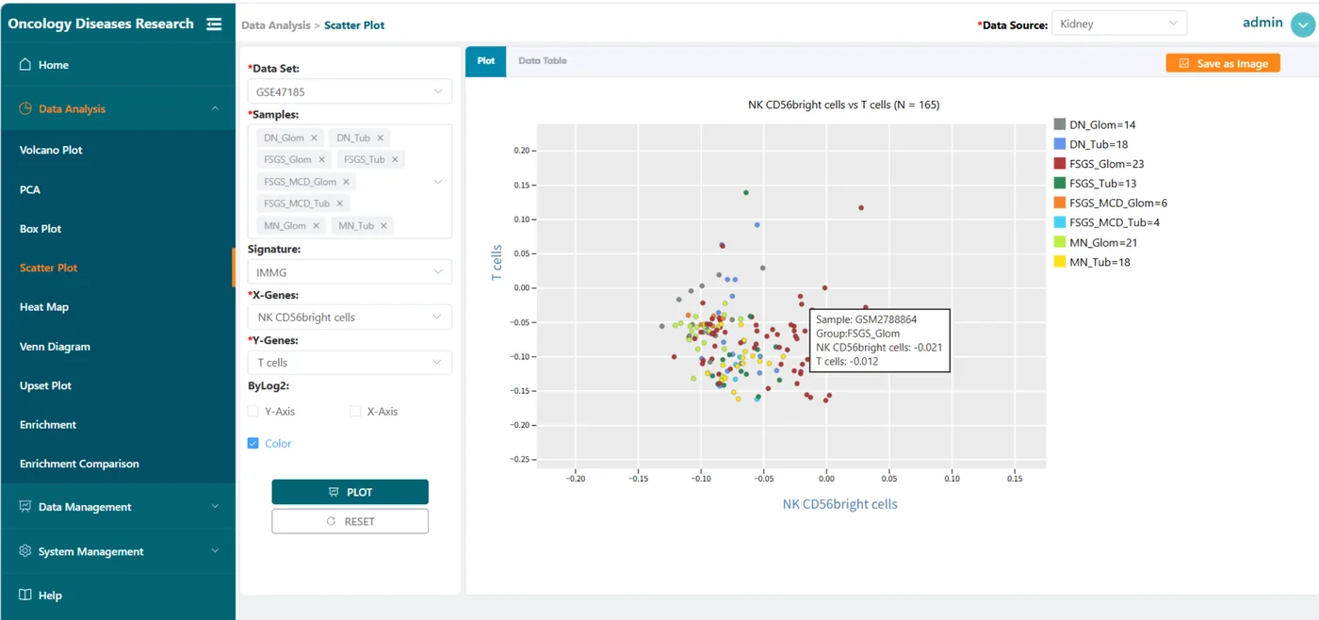Collapse the Data Analysis menu arrow
The width and height of the screenshot is (1319, 620).
(215, 108)
